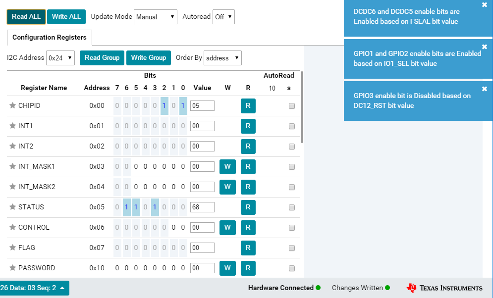Expand the Data Seq status panel

pos(34,288)
